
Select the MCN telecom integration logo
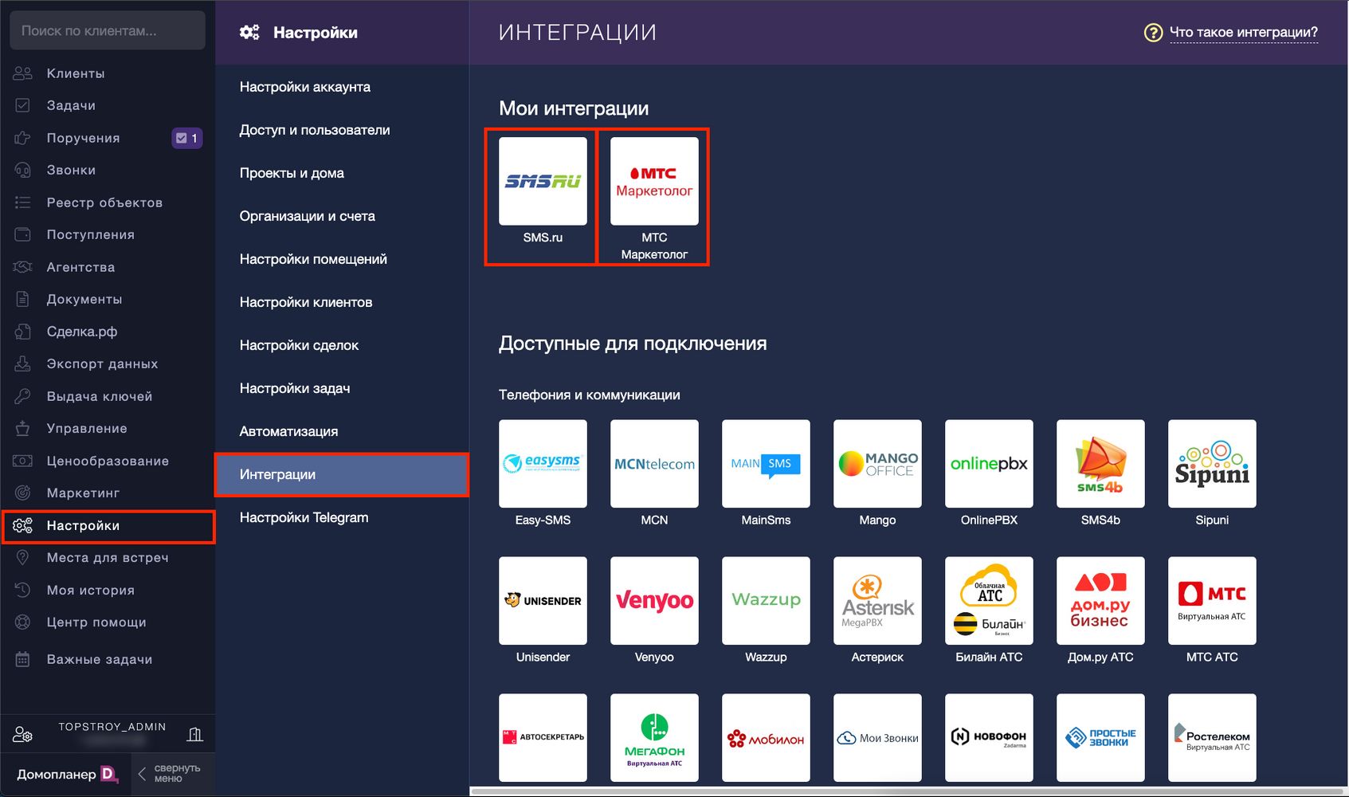654,464
